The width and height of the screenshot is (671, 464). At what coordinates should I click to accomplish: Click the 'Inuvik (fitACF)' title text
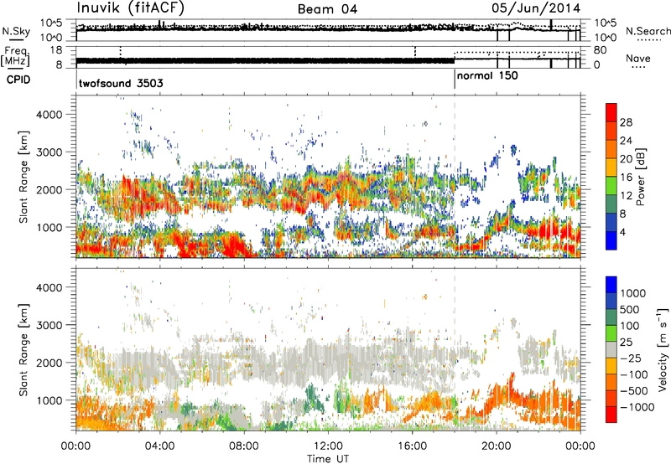(131, 8)
